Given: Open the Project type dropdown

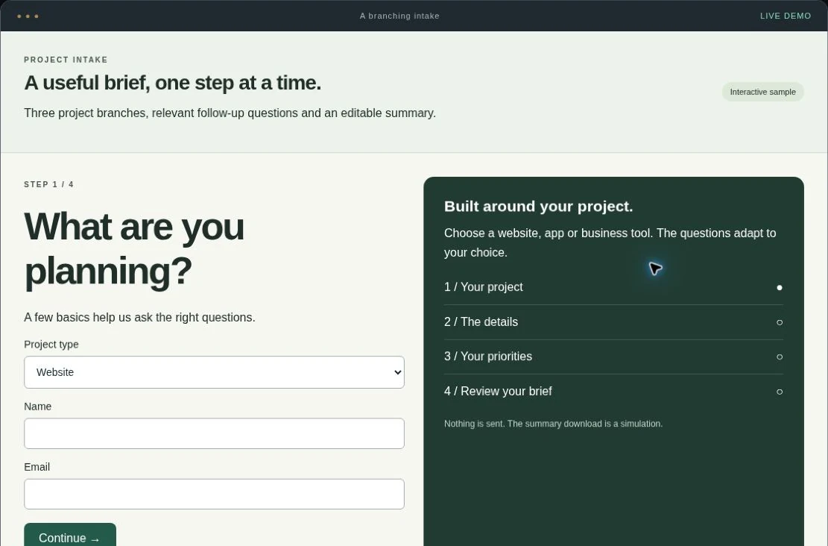Looking at the screenshot, I should (x=214, y=372).
